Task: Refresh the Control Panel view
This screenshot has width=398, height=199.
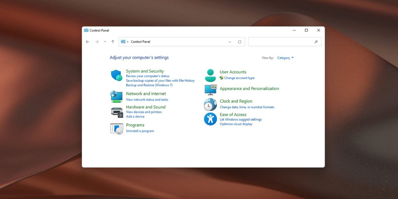Action: click(240, 42)
